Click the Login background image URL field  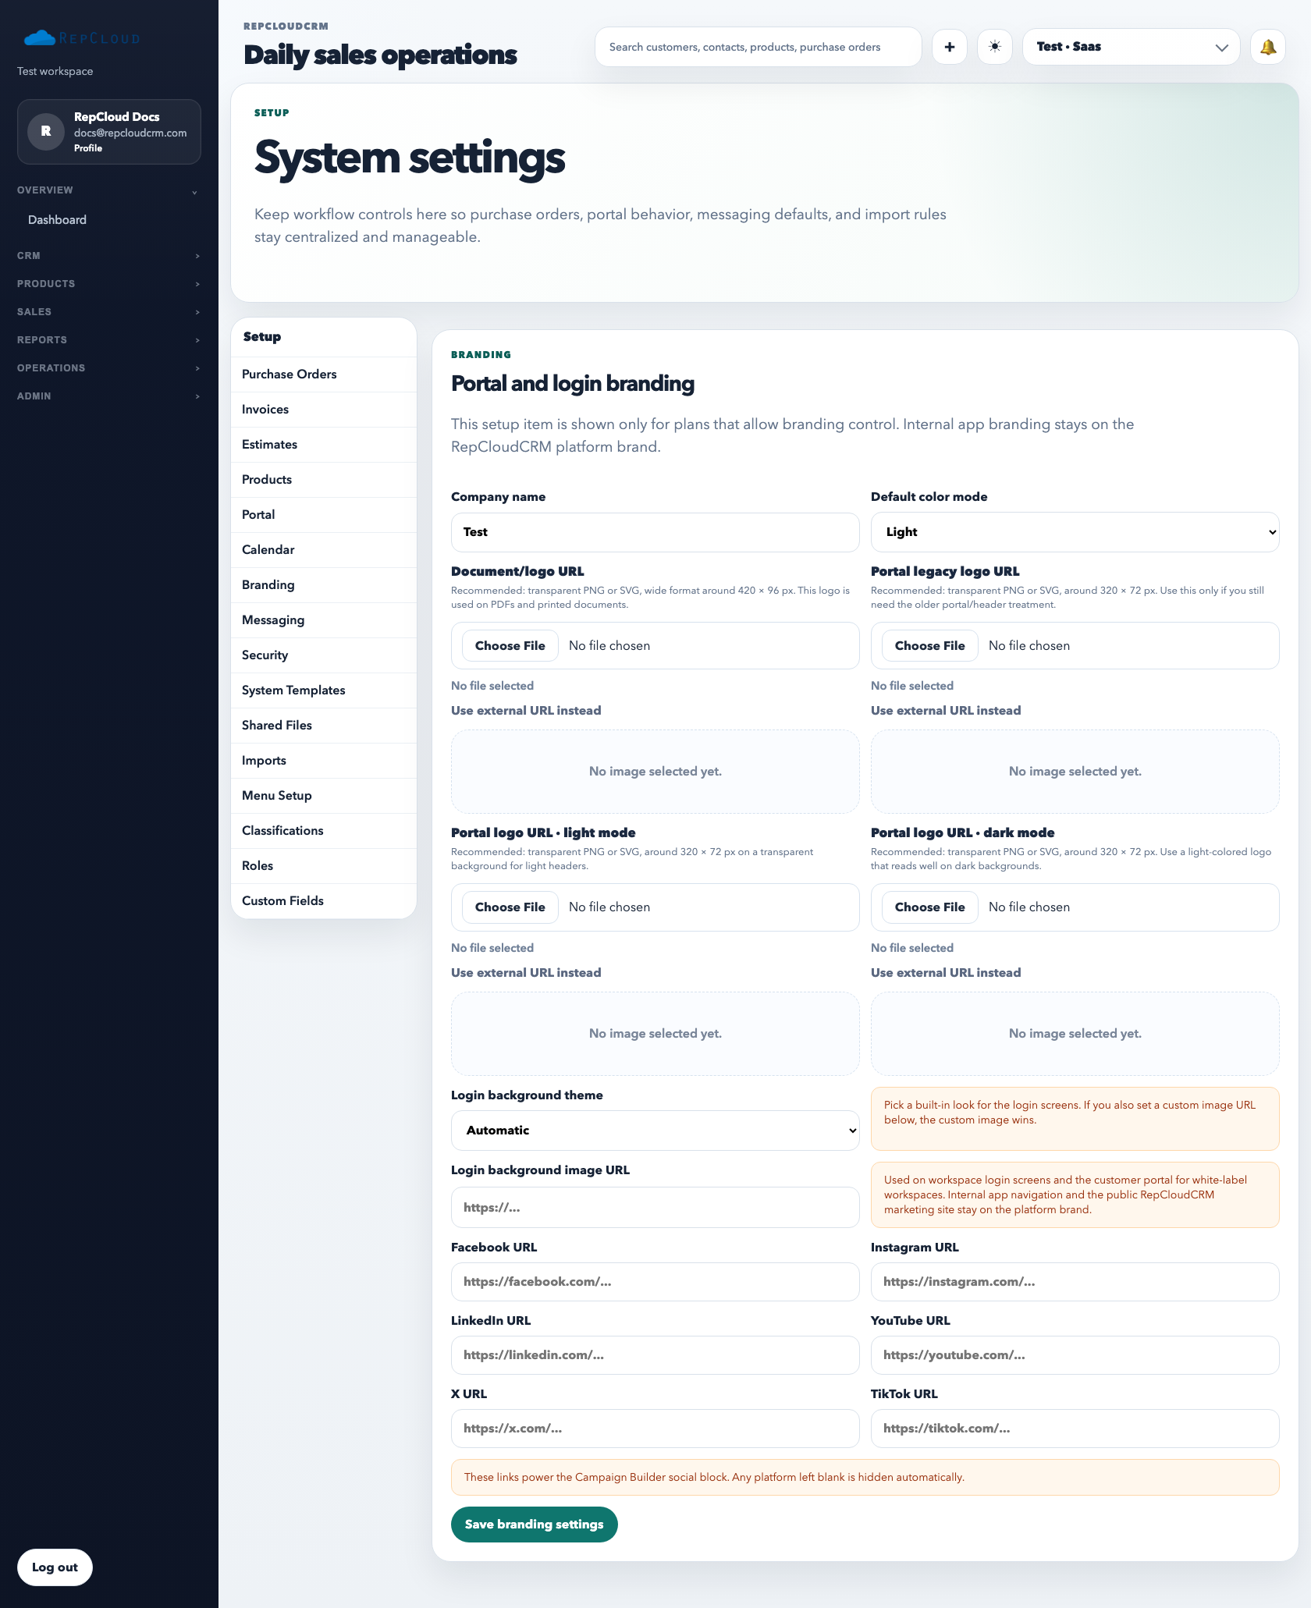[x=655, y=1208]
